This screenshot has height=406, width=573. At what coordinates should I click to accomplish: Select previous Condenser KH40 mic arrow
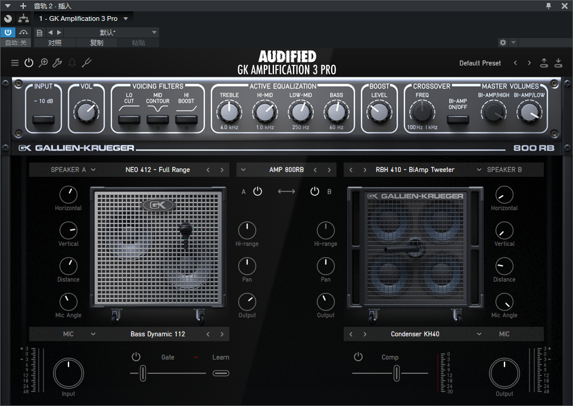pyautogui.click(x=351, y=334)
